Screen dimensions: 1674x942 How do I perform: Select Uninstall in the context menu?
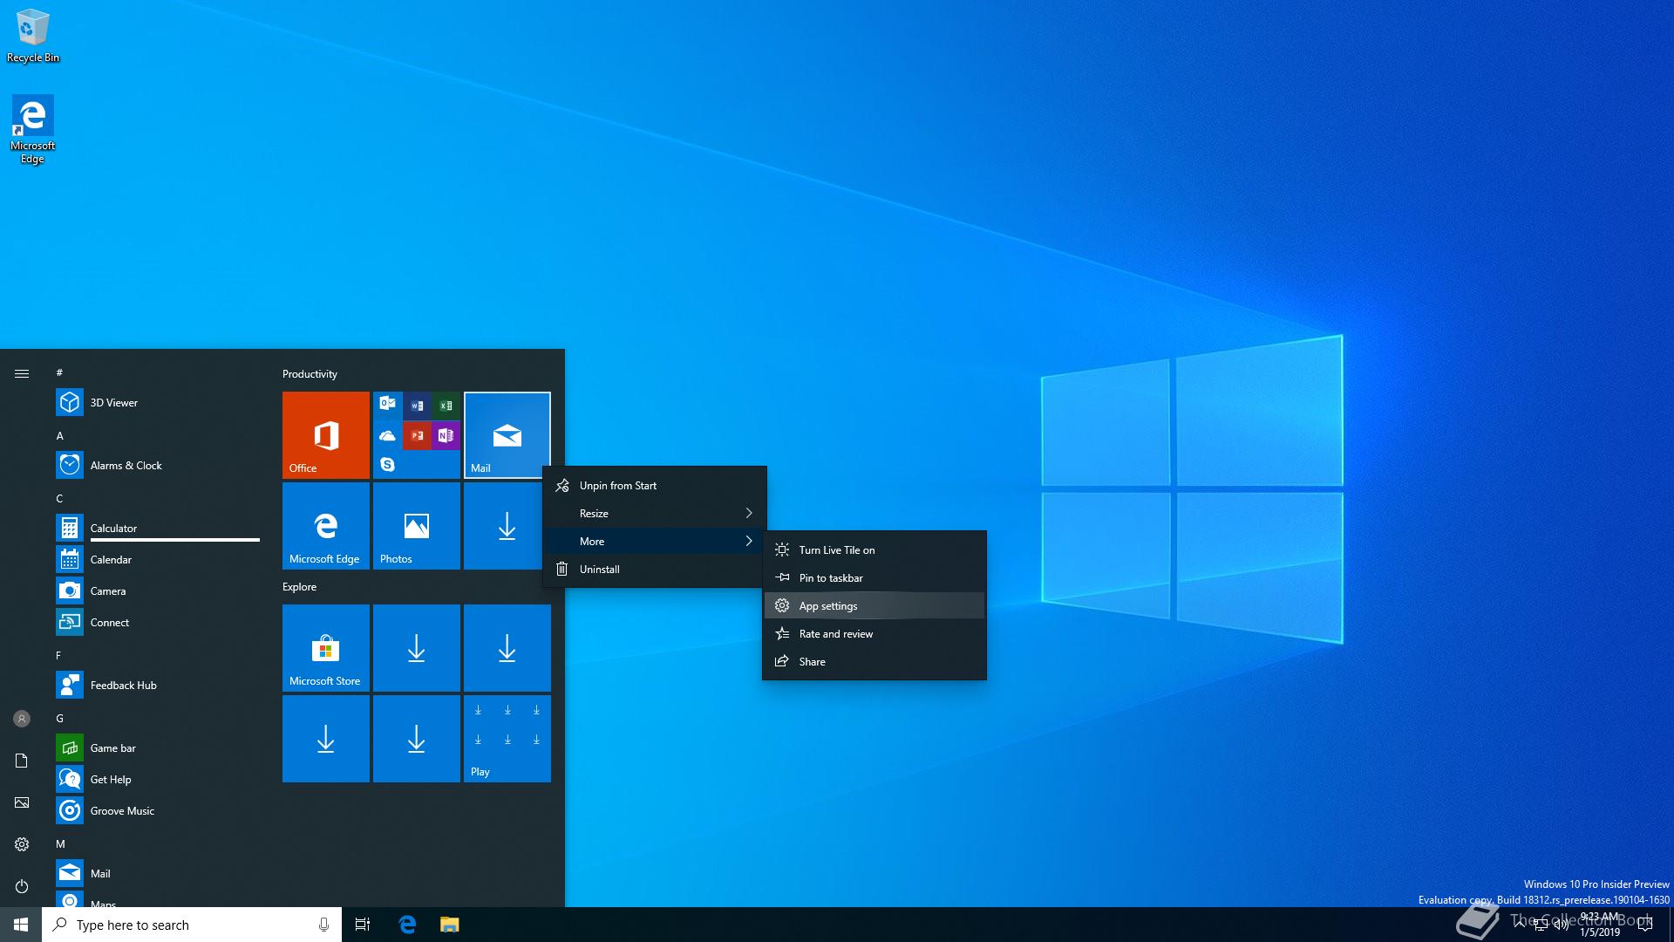click(x=655, y=570)
